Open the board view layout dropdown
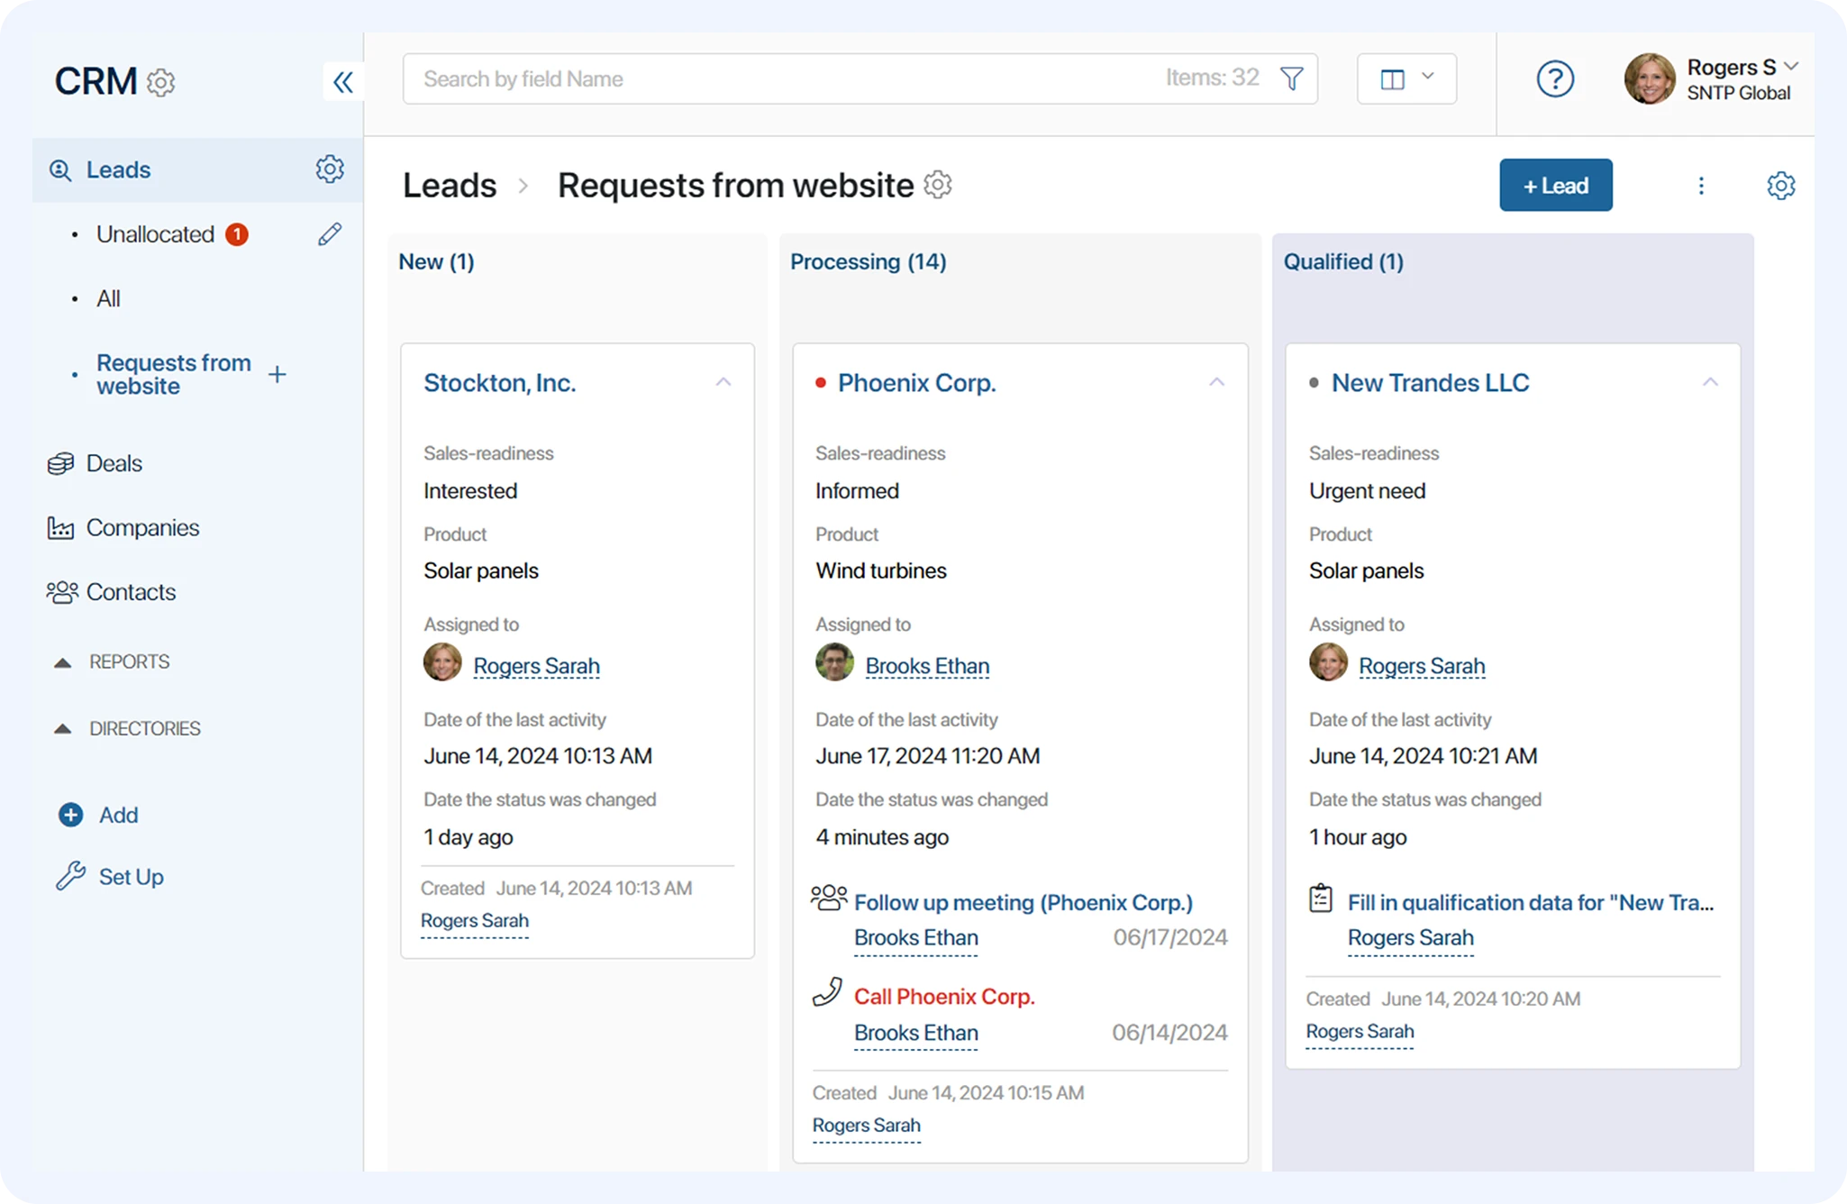The image size is (1847, 1204). 1406,79
